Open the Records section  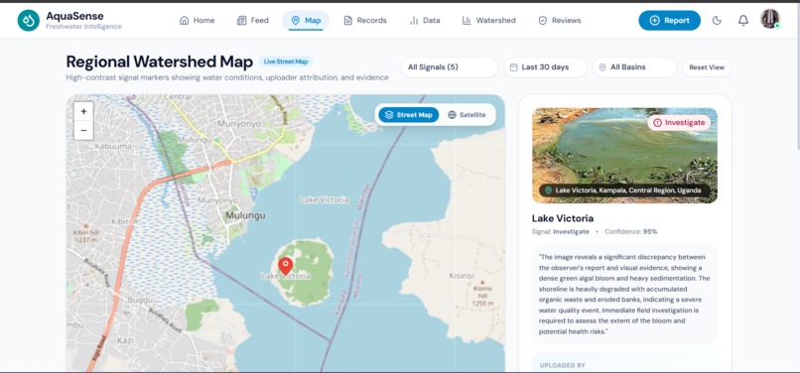point(365,21)
